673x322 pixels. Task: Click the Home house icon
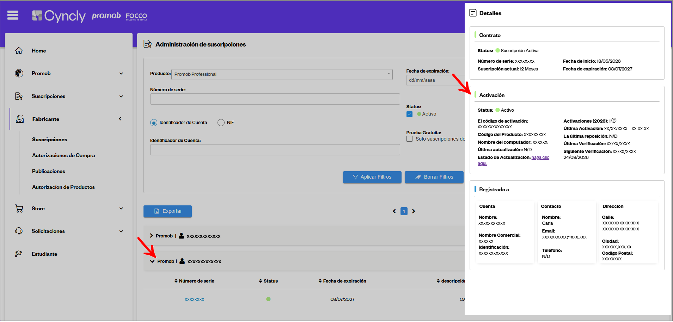(19, 51)
